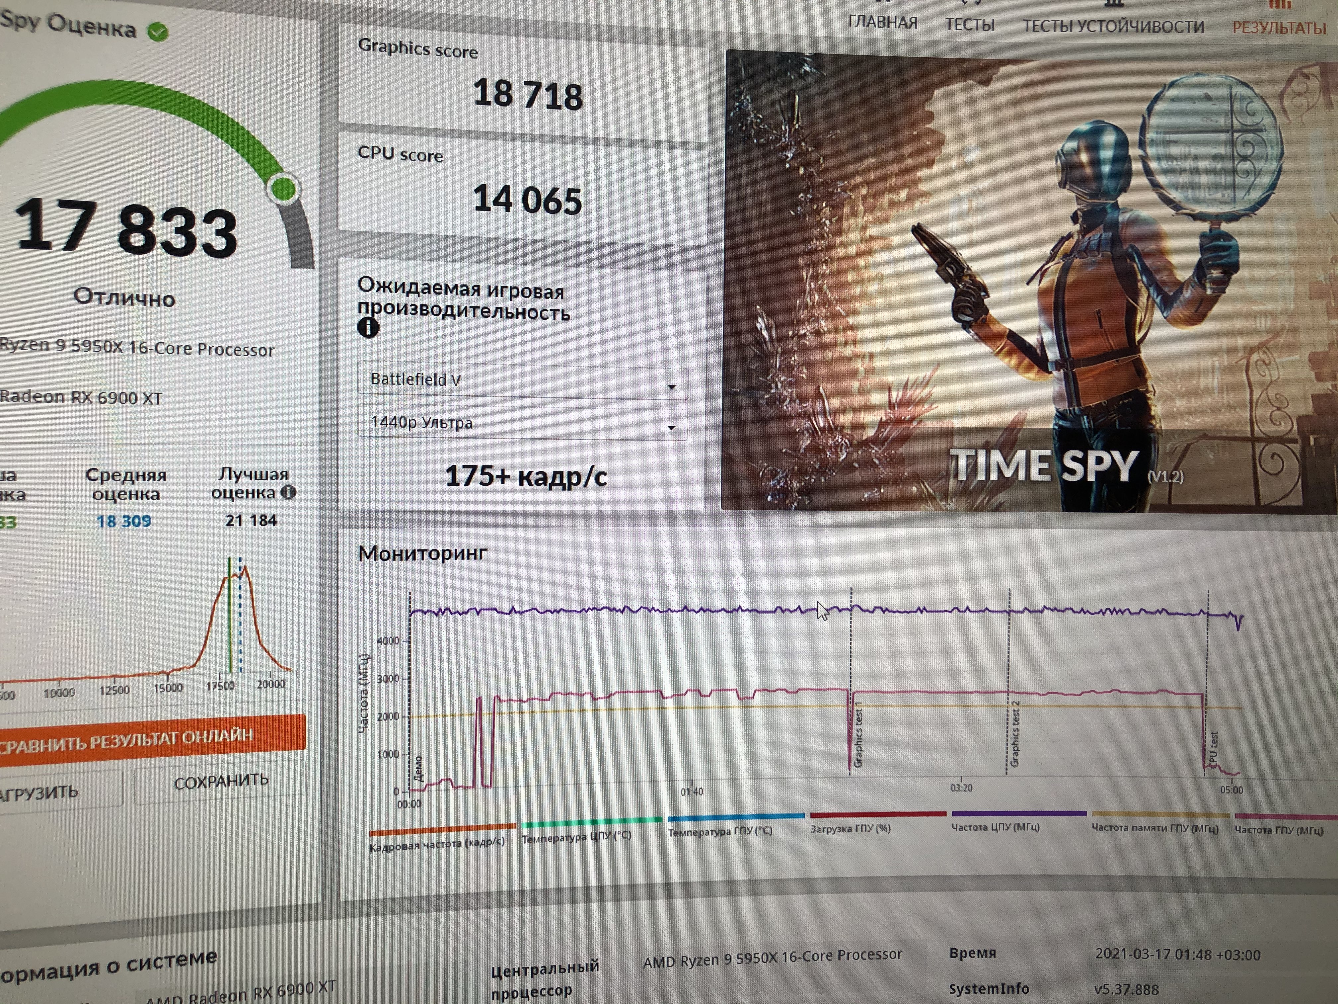The height and width of the screenshot is (1004, 1338).
Task: Click the СОХРАНИТЬ button
Action: 221,781
